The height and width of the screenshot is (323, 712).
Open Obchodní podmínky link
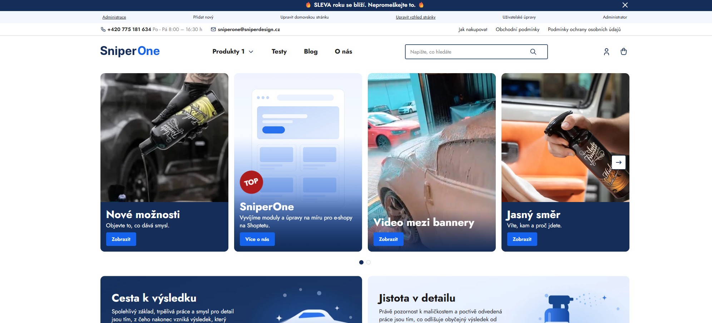coord(518,30)
